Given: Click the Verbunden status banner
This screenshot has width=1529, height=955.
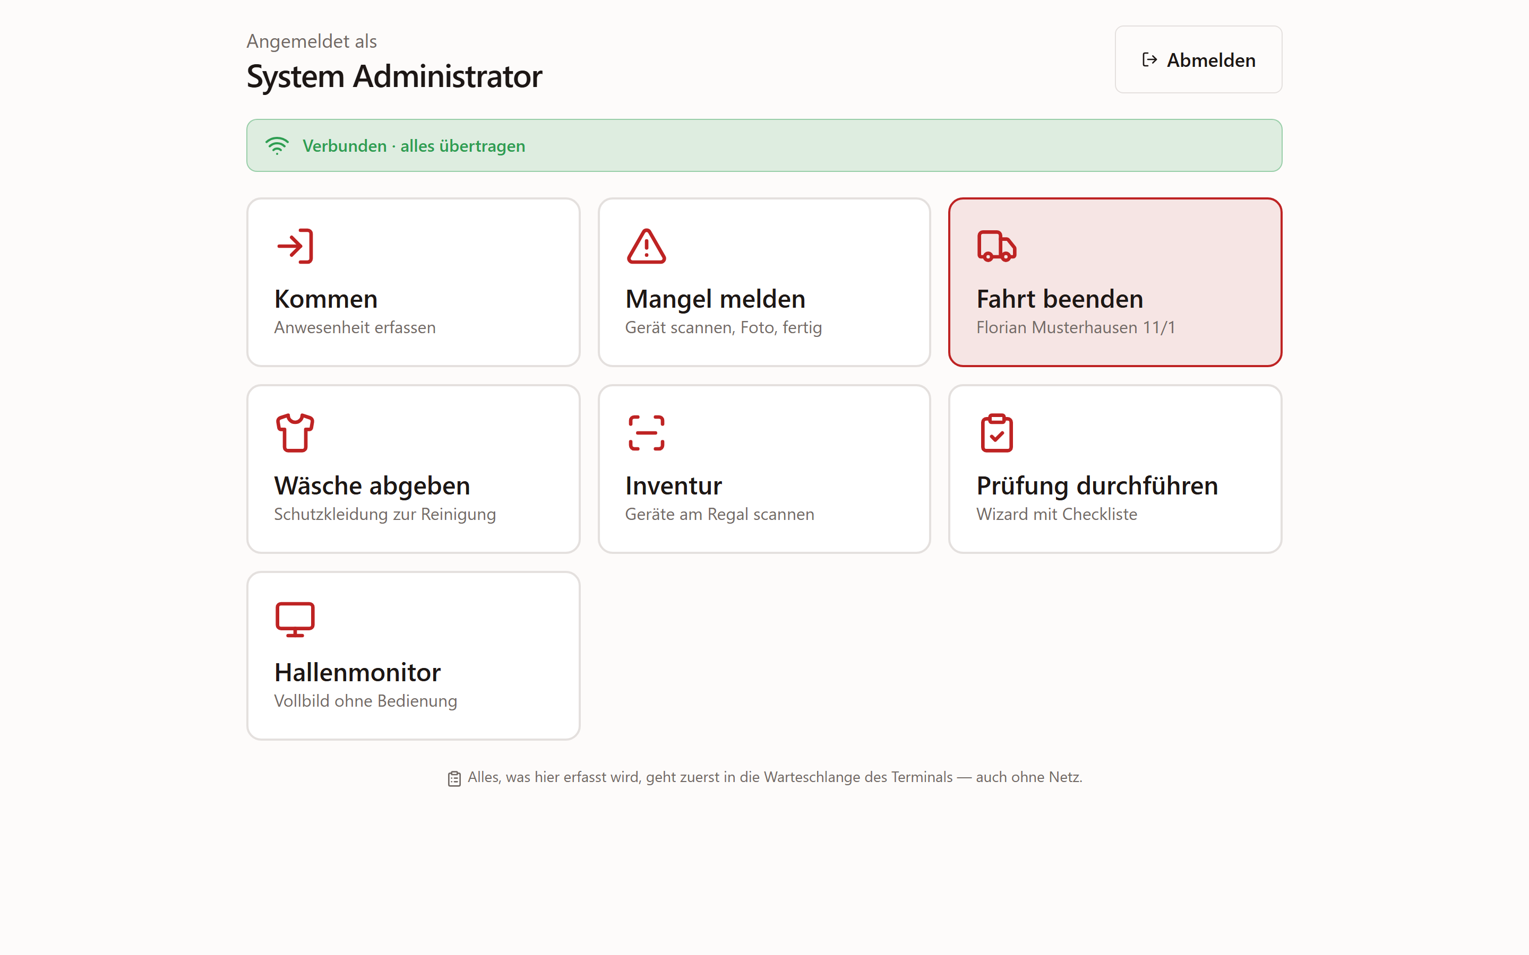Looking at the screenshot, I should pyautogui.click(x=764, y=145).
